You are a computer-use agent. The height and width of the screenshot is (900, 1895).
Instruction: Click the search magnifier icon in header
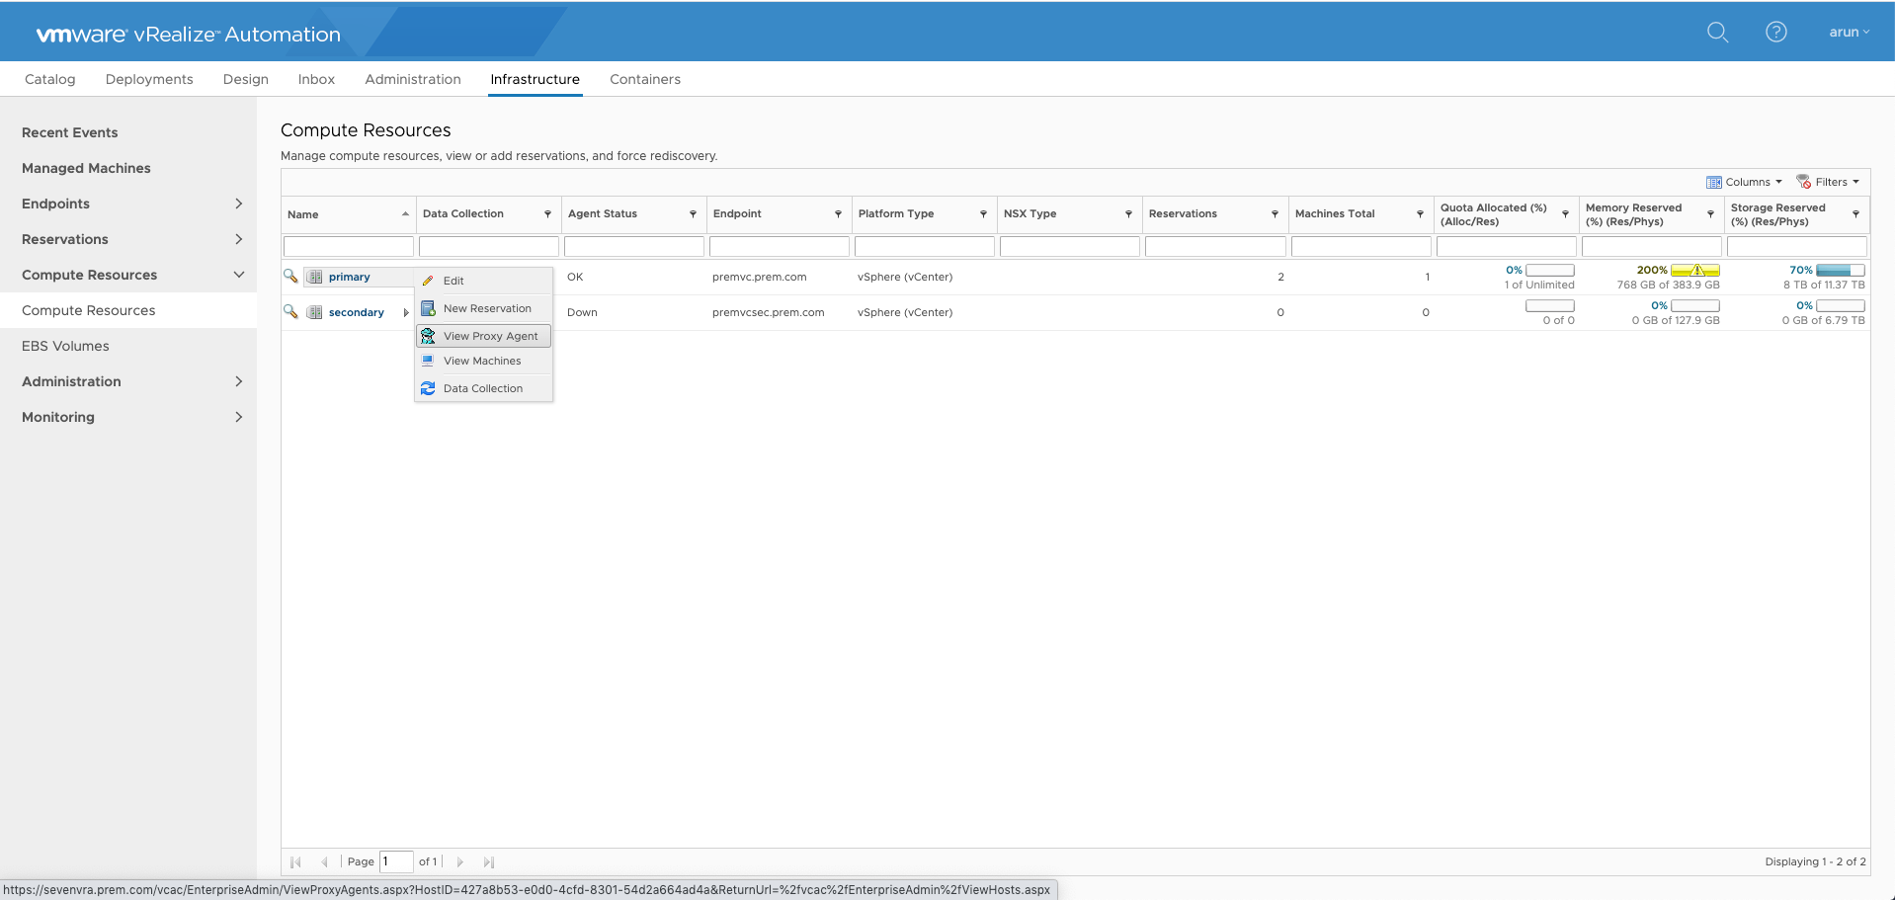pyautogui.click(x=1718, y=32)
